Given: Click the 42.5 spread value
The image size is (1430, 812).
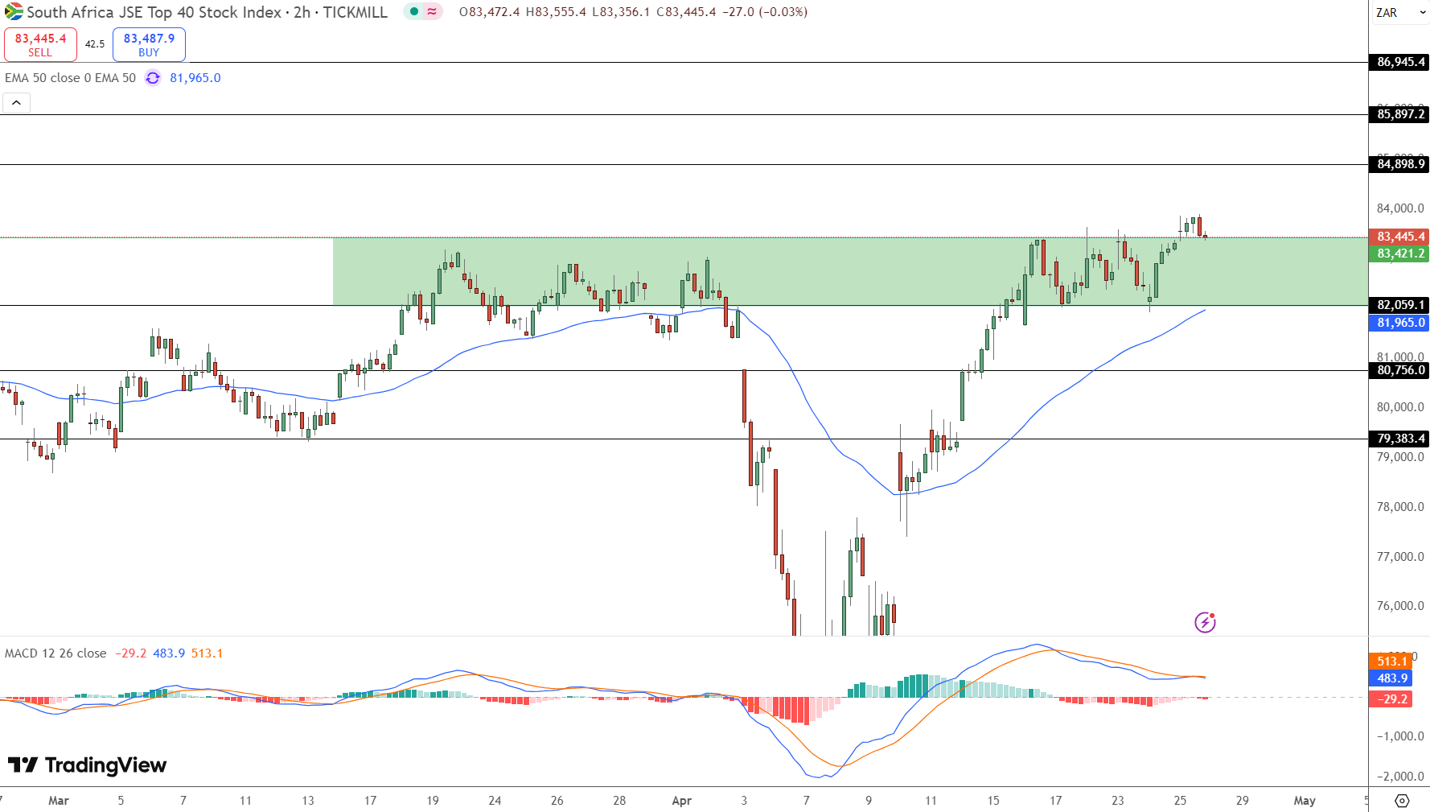Looking at the screenshot, I should coord(95,44).
